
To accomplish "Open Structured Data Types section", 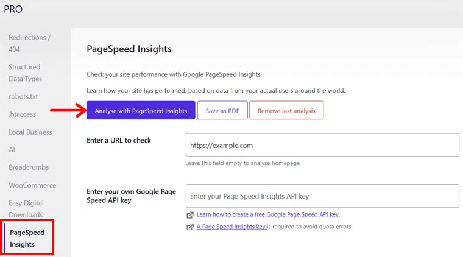I will [x=25, y=73].
